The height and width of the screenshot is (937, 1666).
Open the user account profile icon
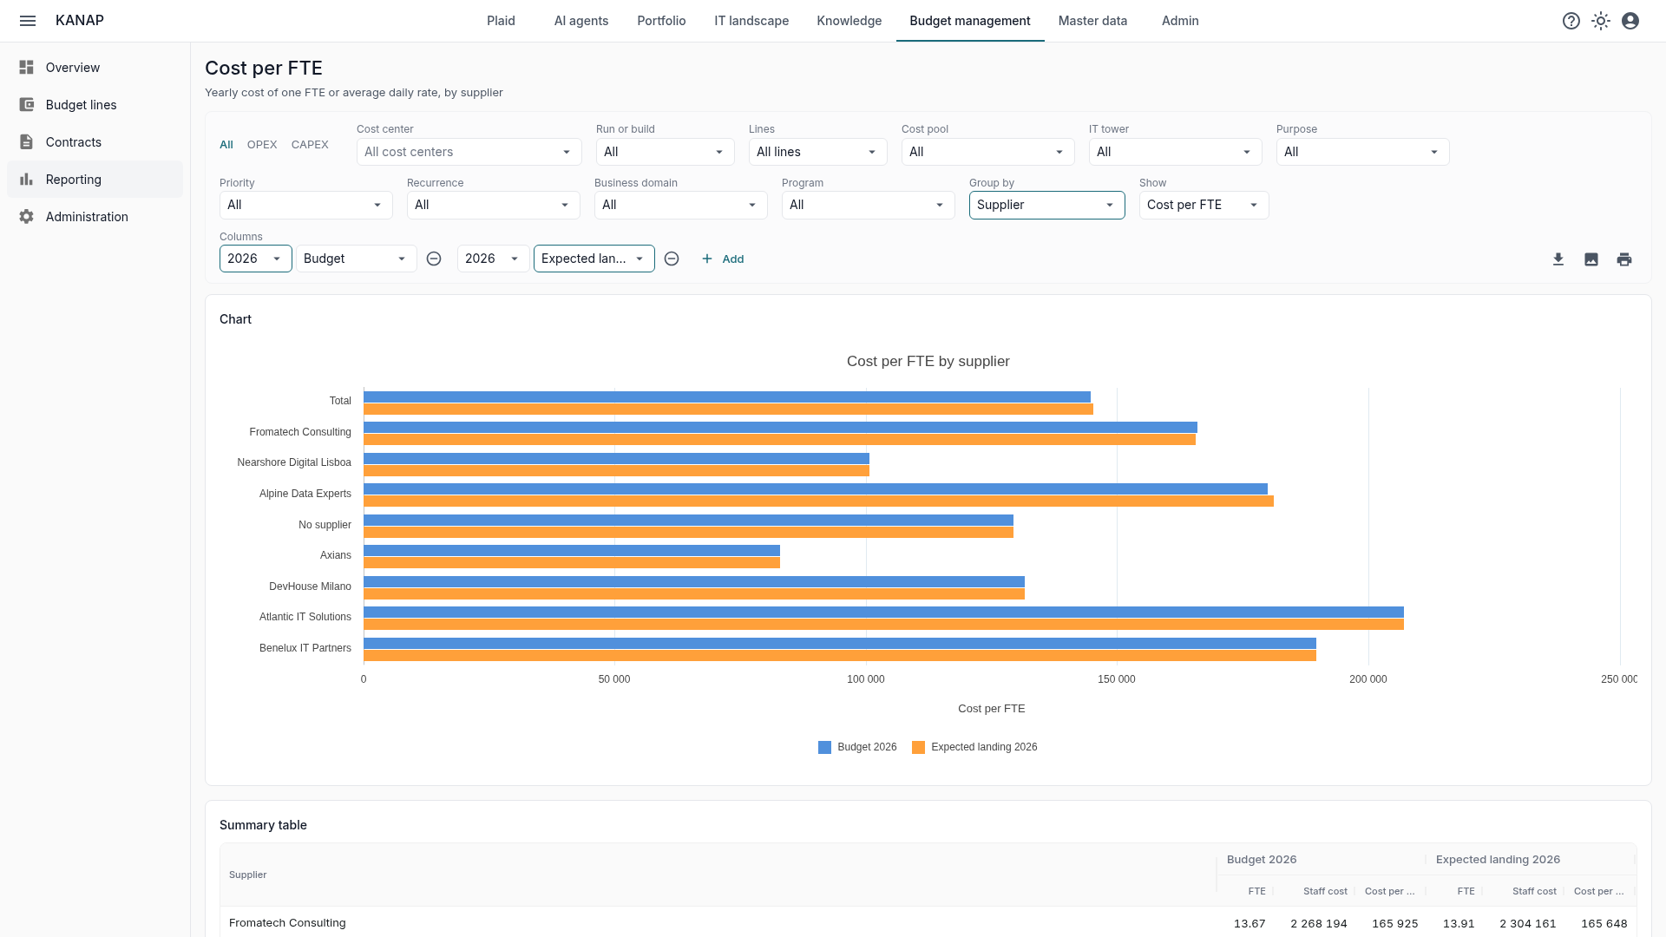coord(1630,21)
